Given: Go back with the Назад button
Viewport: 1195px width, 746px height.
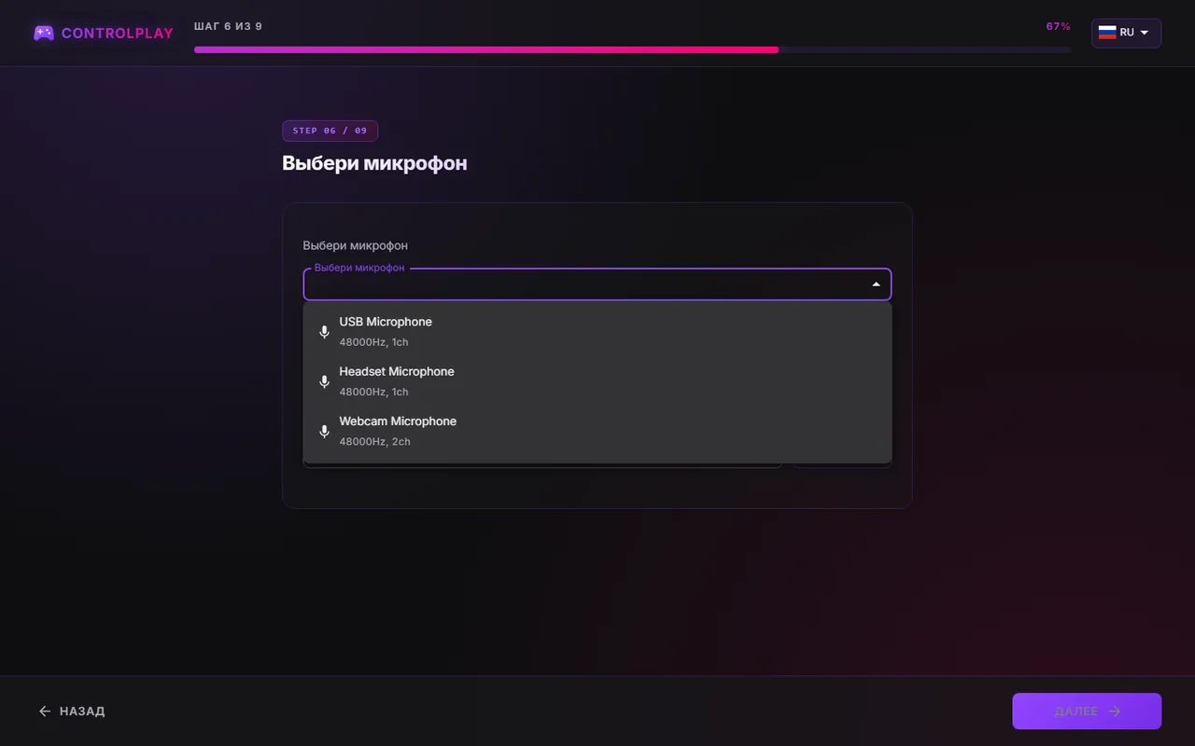Looking at the screenshot, I should (72, 711).
